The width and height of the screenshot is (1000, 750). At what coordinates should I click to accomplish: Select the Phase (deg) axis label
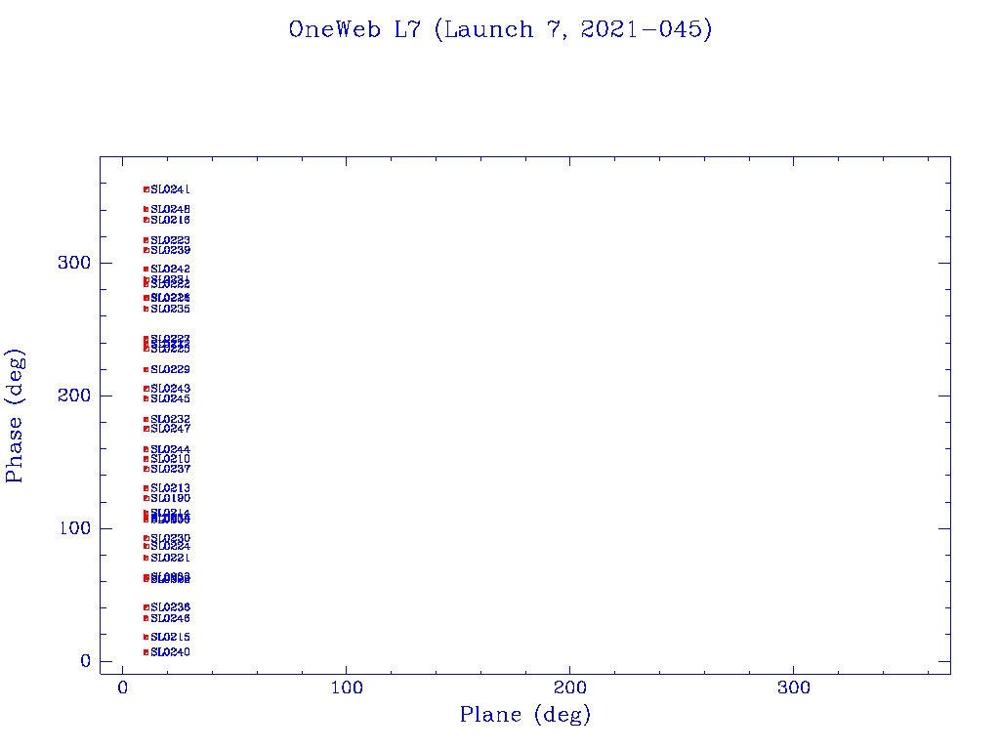[15, 415]
